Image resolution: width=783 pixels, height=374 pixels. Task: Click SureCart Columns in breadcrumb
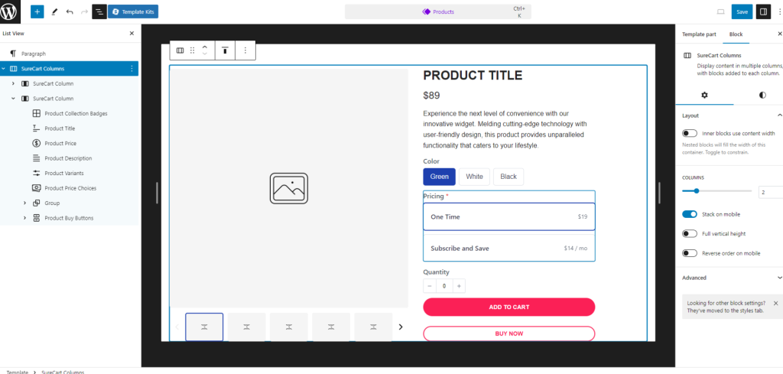[x=63, y=372]
